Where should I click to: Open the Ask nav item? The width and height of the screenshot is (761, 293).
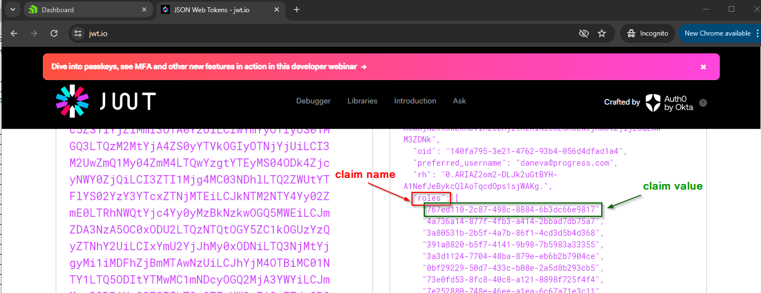459,101
